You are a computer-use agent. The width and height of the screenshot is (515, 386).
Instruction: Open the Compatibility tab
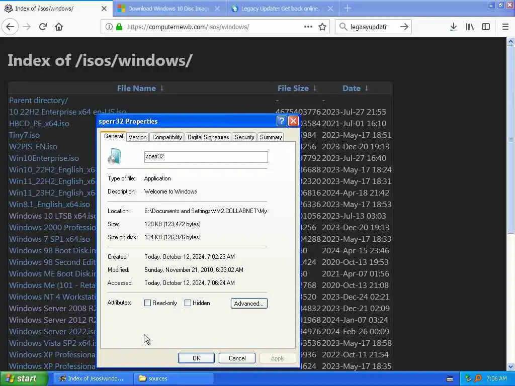167,137
